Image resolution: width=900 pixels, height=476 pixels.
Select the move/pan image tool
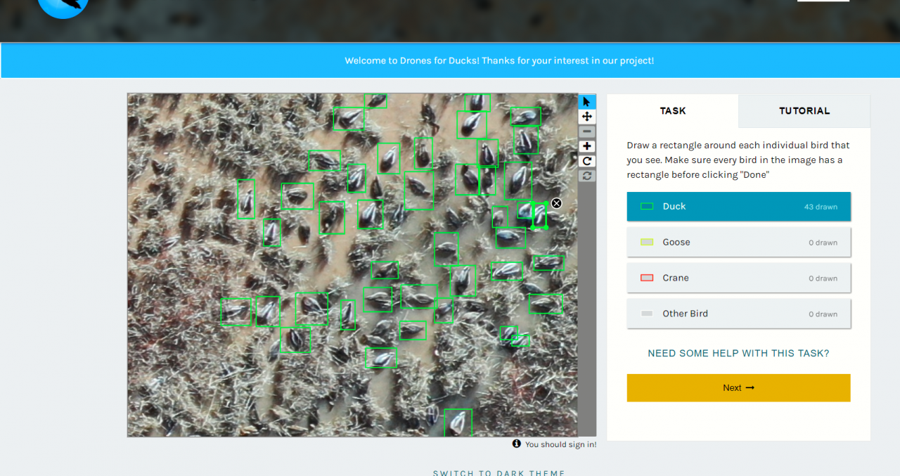click(587, 117)
